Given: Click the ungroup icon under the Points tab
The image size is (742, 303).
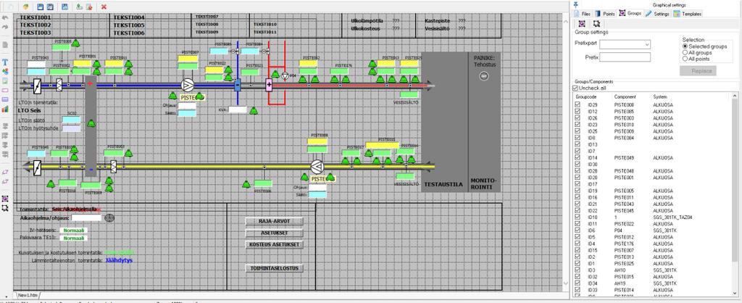Looking at the screenshot, I should pyautogui.click(x=597, y=23).
